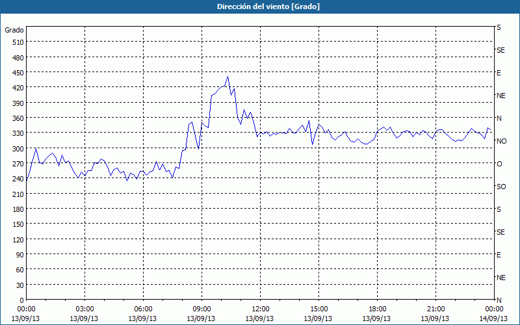Viewport: 520px width, 325px height.
Task: Click the 390 degree axis label
Action: [18, 103]
